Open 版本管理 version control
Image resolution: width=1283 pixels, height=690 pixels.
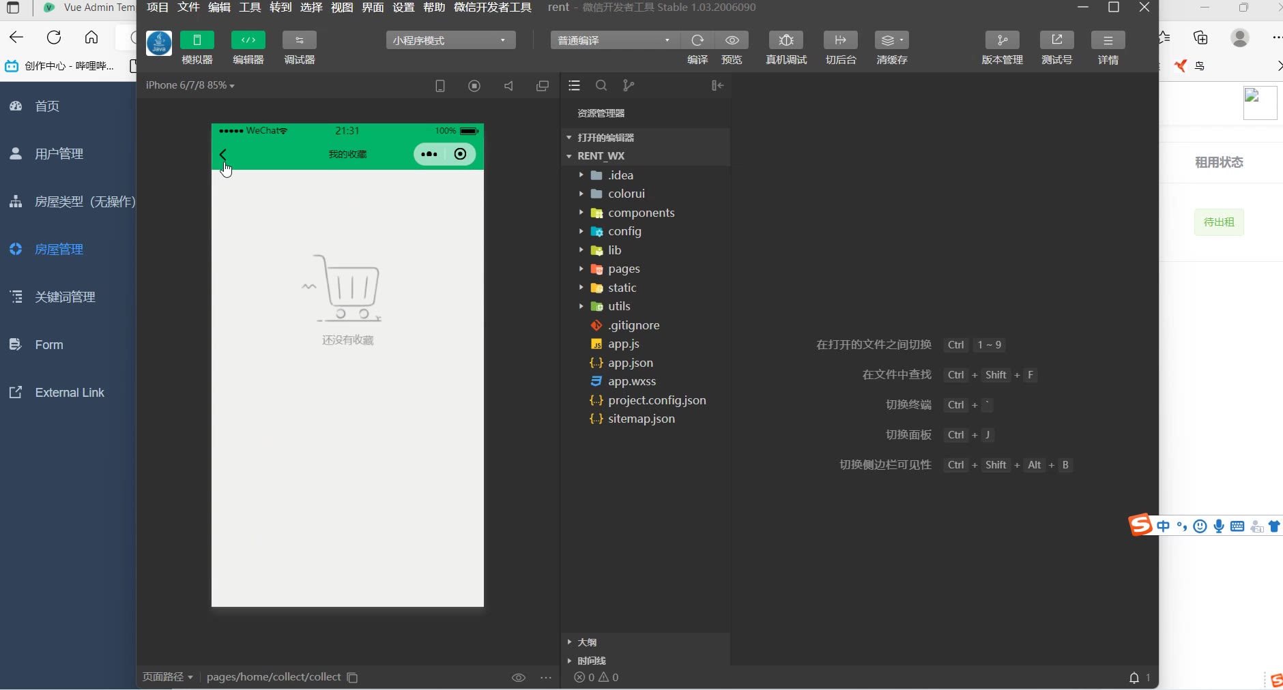coord(1003,40)
